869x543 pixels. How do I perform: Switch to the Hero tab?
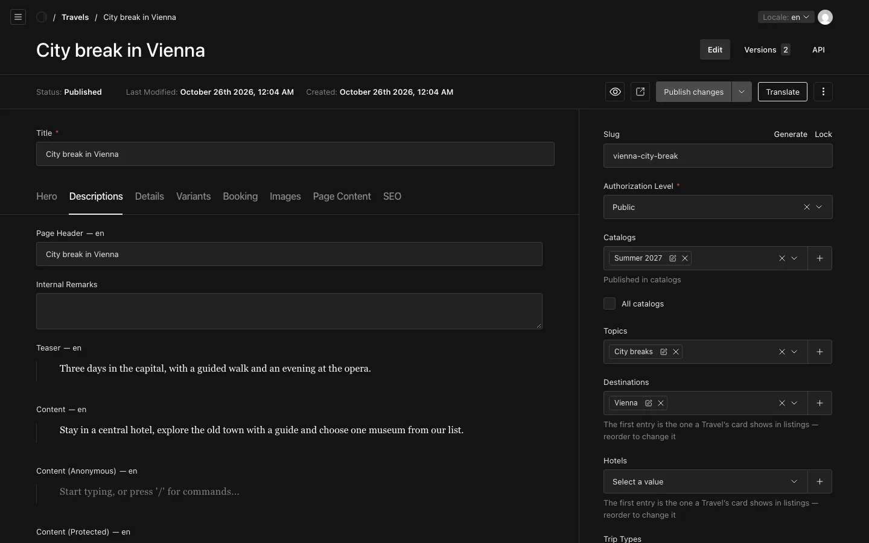(46, 196)
